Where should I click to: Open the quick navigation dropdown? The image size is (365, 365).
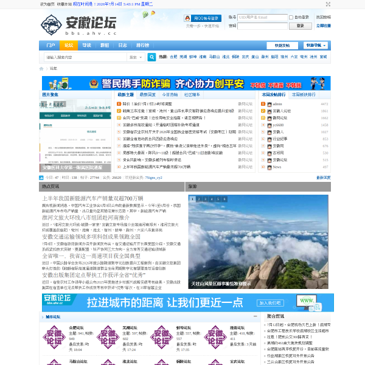(316, 46)
